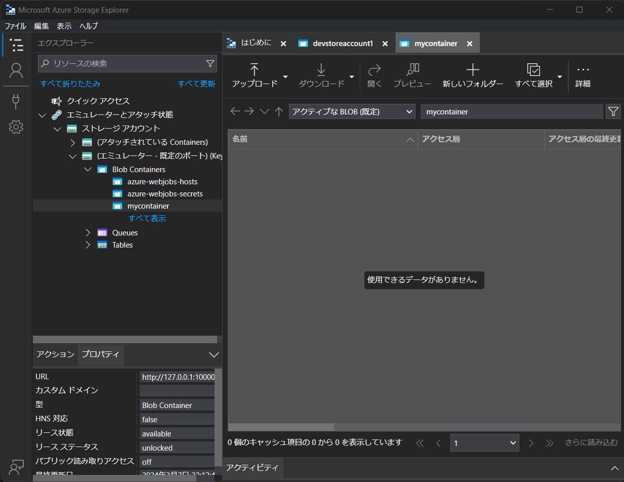
Task: Click the forward arrow navigation icon
Action: 249,111
